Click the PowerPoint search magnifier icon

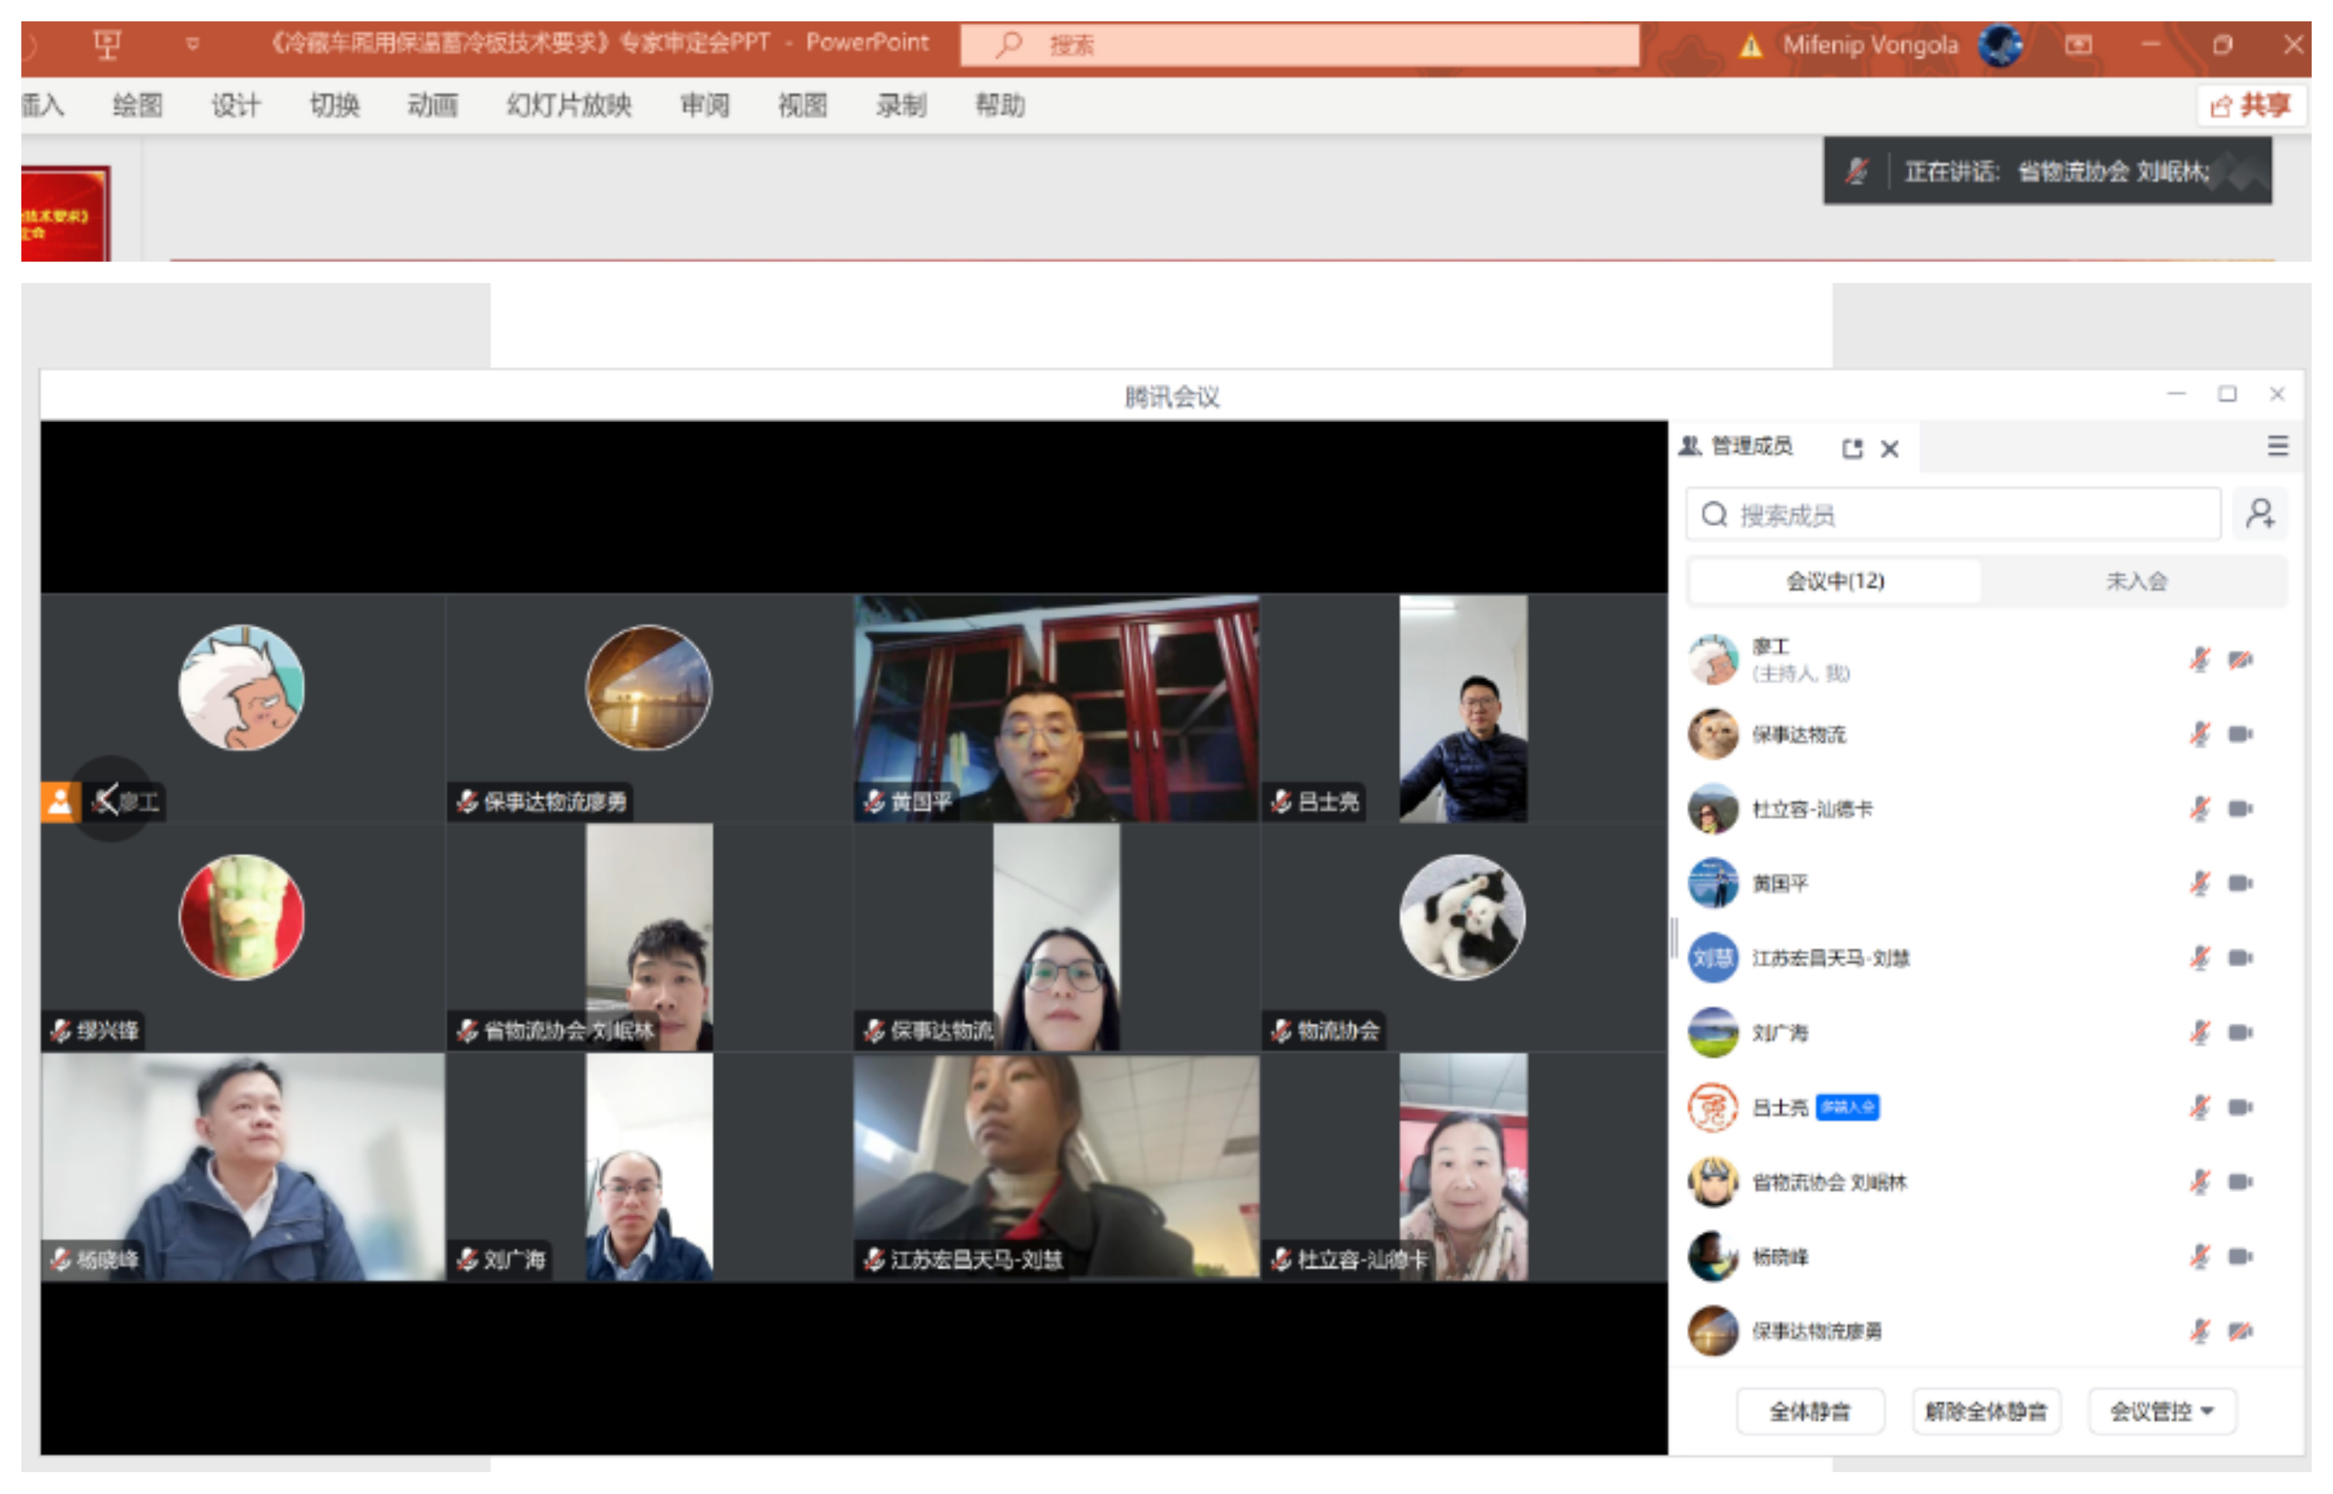1008,44
